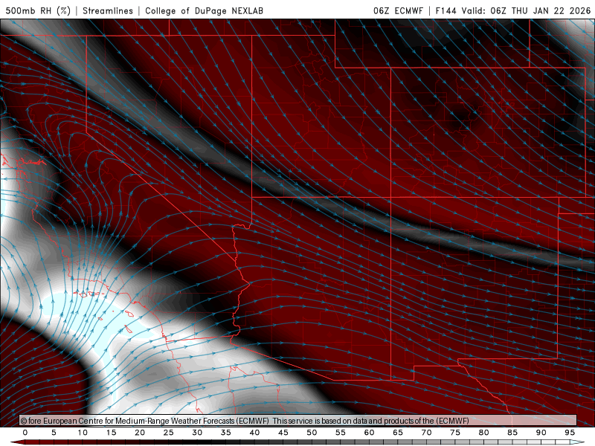Select the "20" humidity scale value

[140, 433]
